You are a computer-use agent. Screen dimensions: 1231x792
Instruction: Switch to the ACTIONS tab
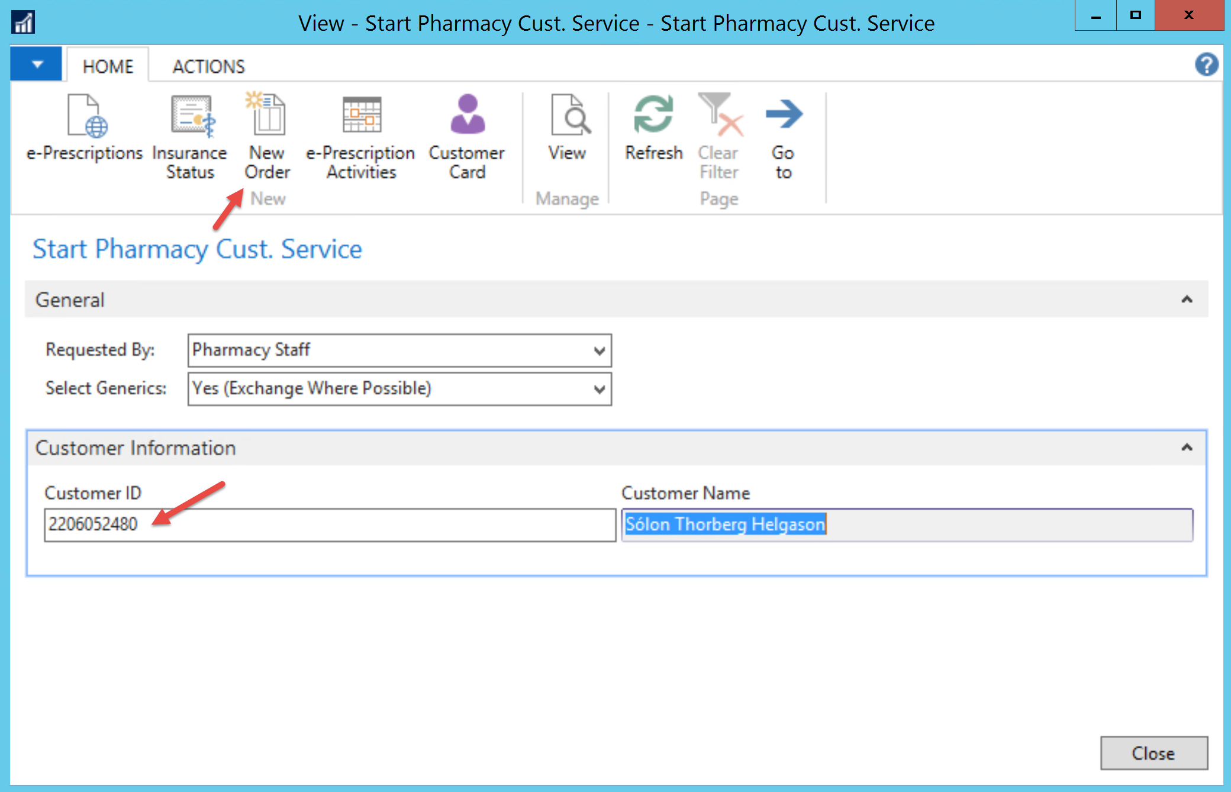(208, 66)
